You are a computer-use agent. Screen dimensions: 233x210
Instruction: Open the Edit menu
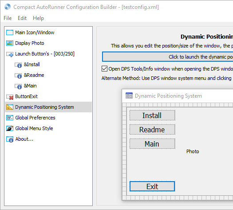coord(22,18)
